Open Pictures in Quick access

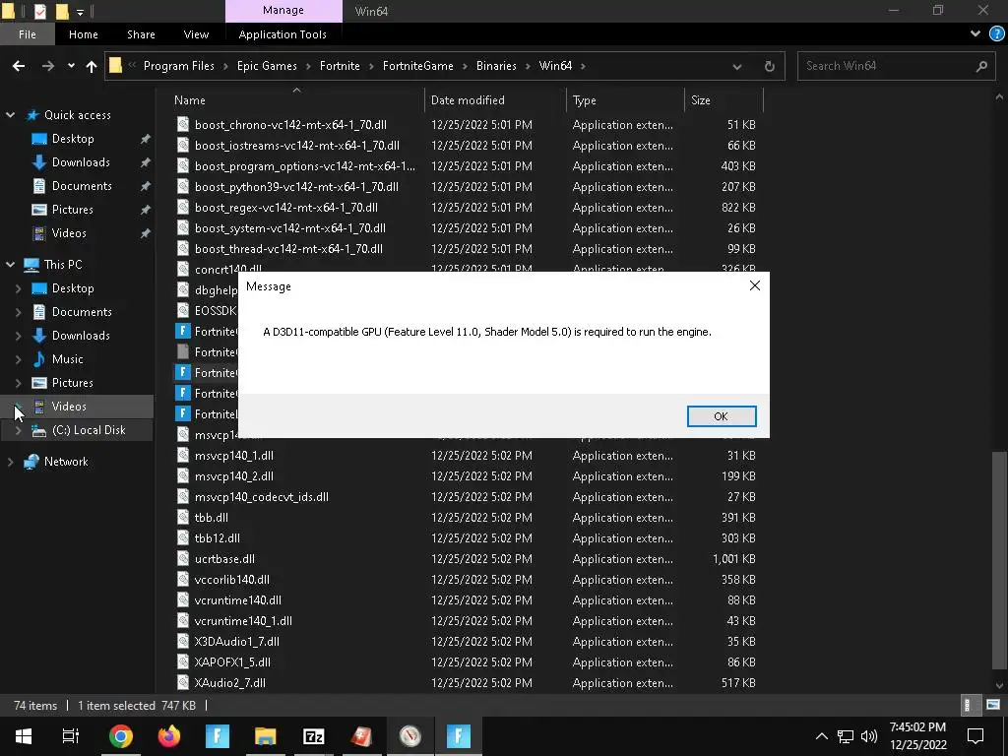tap(72, 210)
